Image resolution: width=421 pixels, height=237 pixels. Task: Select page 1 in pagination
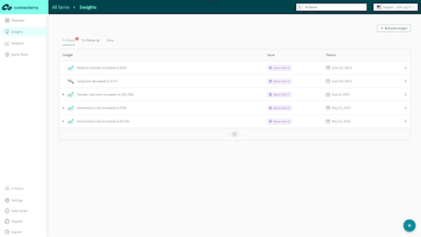click(x=235, y=134)
